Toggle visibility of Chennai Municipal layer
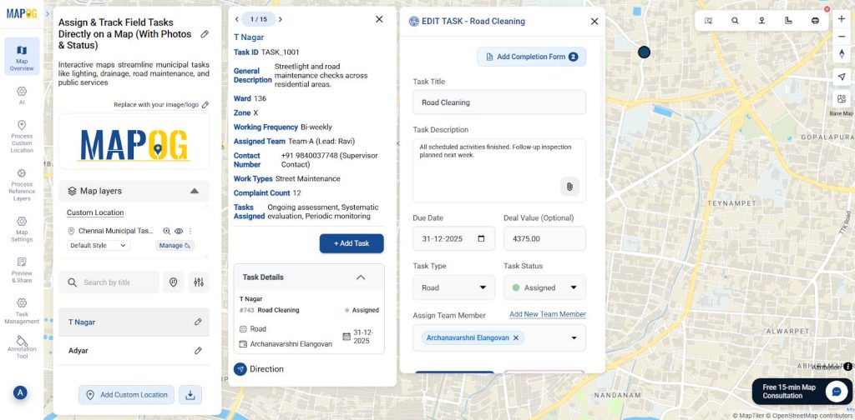The width and height of the screenshot is (855, 420). 179,231
